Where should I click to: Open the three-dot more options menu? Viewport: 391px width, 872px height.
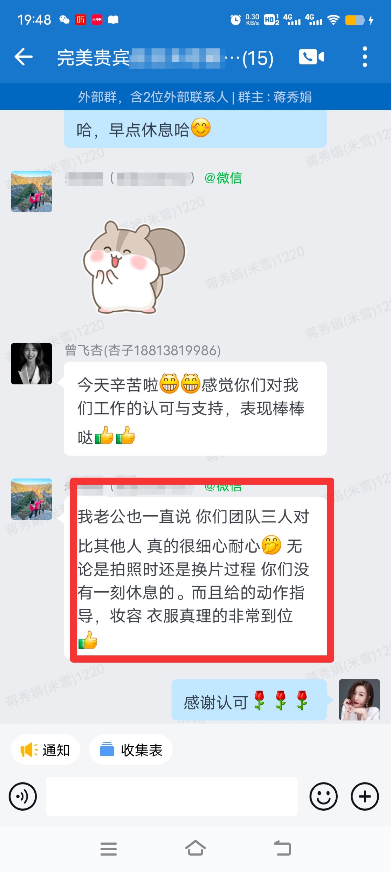[365, 57]
